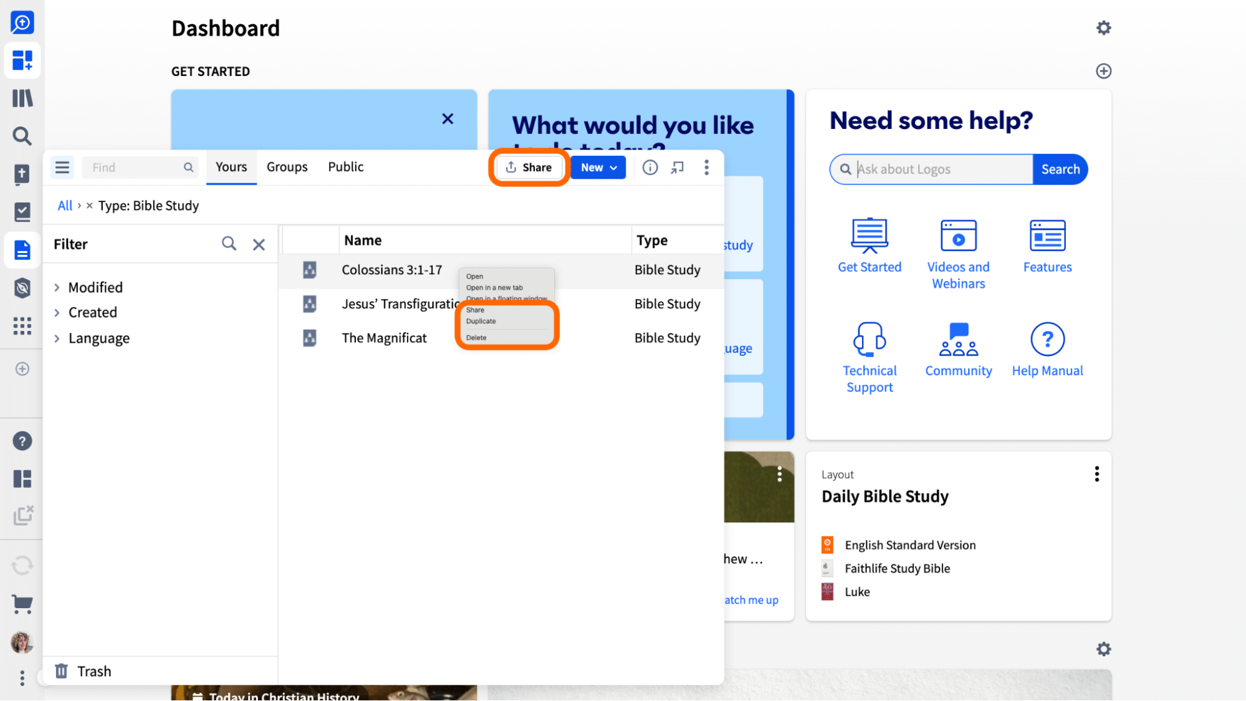This screenshot has width=1246, height=701.
Task: Close the Filter sidebar with the X
Action: pyautogui.click(x=259, y=244)
